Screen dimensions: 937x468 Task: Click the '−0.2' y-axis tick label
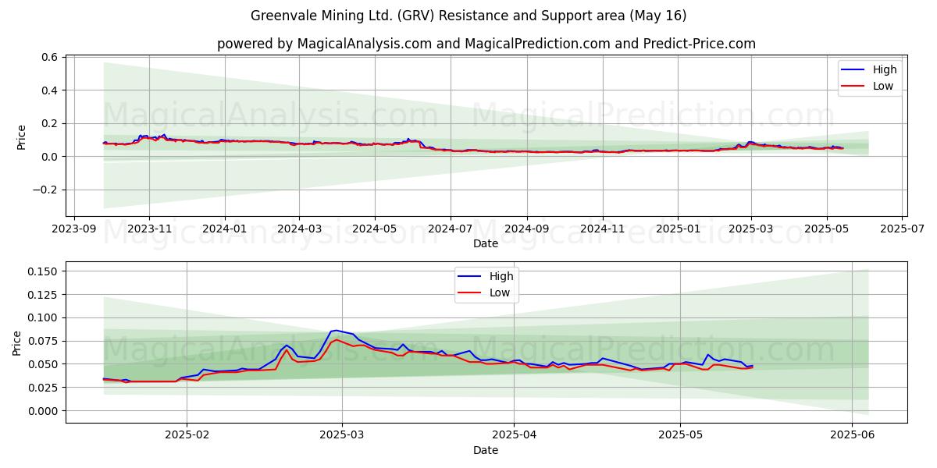pos(45,190)
